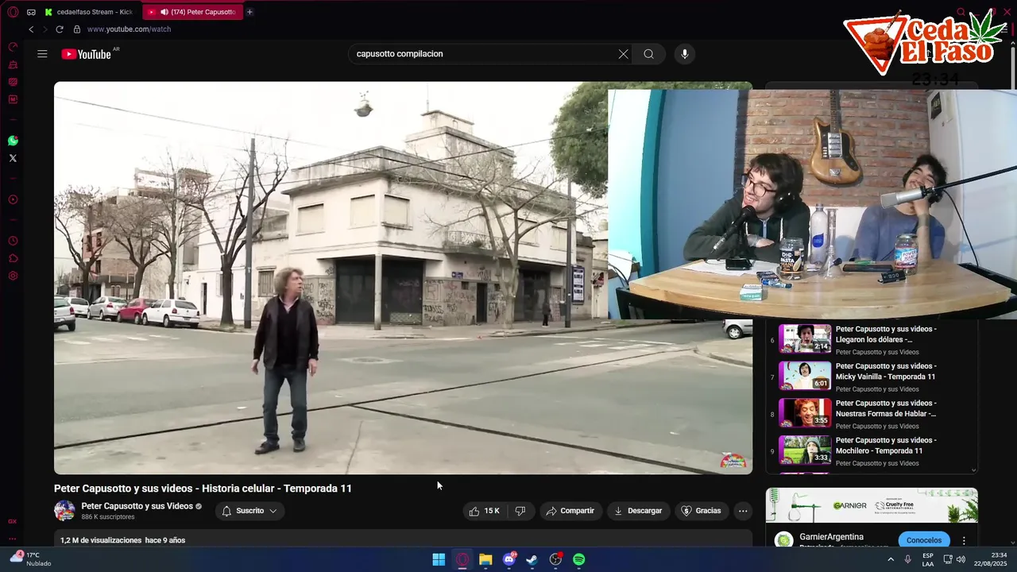
Task: Open the Opera main menu logo
Action: click(13, 12)
